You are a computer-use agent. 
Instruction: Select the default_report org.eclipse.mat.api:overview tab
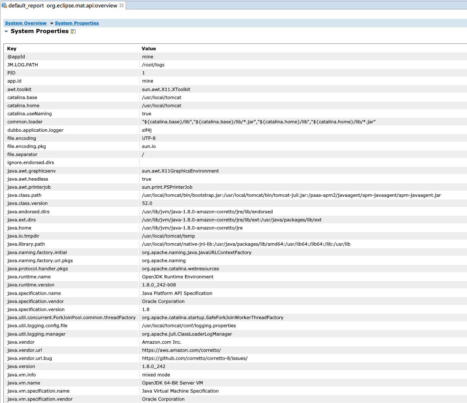click(63, 5)
